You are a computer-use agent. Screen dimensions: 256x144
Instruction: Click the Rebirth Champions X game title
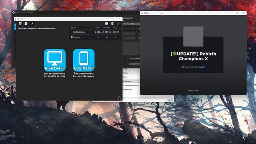click(193, 56)
